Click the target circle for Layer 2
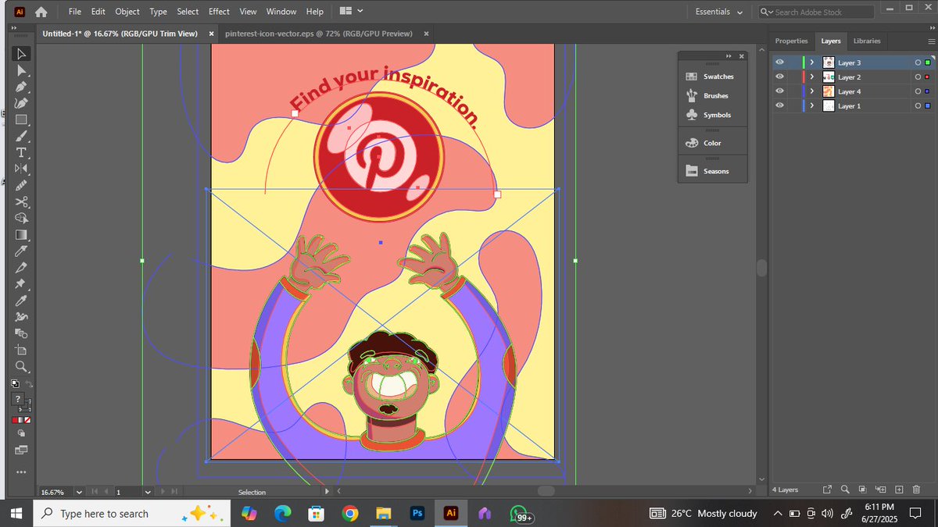This screenshot has width=938, height=527. (918, 77)
